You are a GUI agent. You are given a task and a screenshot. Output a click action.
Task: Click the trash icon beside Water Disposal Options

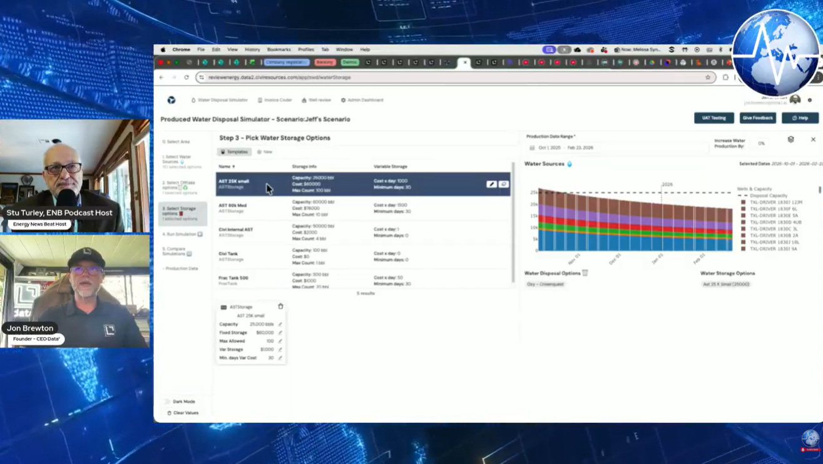point(585,273)
